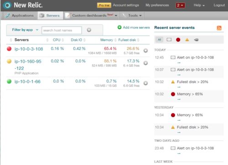Open the Applications tab

20,15
